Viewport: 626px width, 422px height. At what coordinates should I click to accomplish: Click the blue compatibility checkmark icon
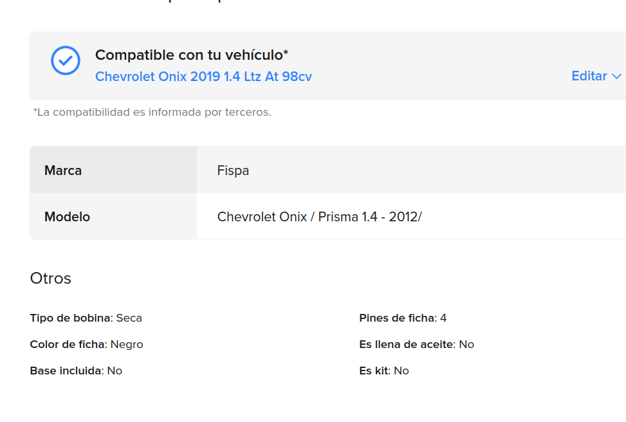click(66, 60)
